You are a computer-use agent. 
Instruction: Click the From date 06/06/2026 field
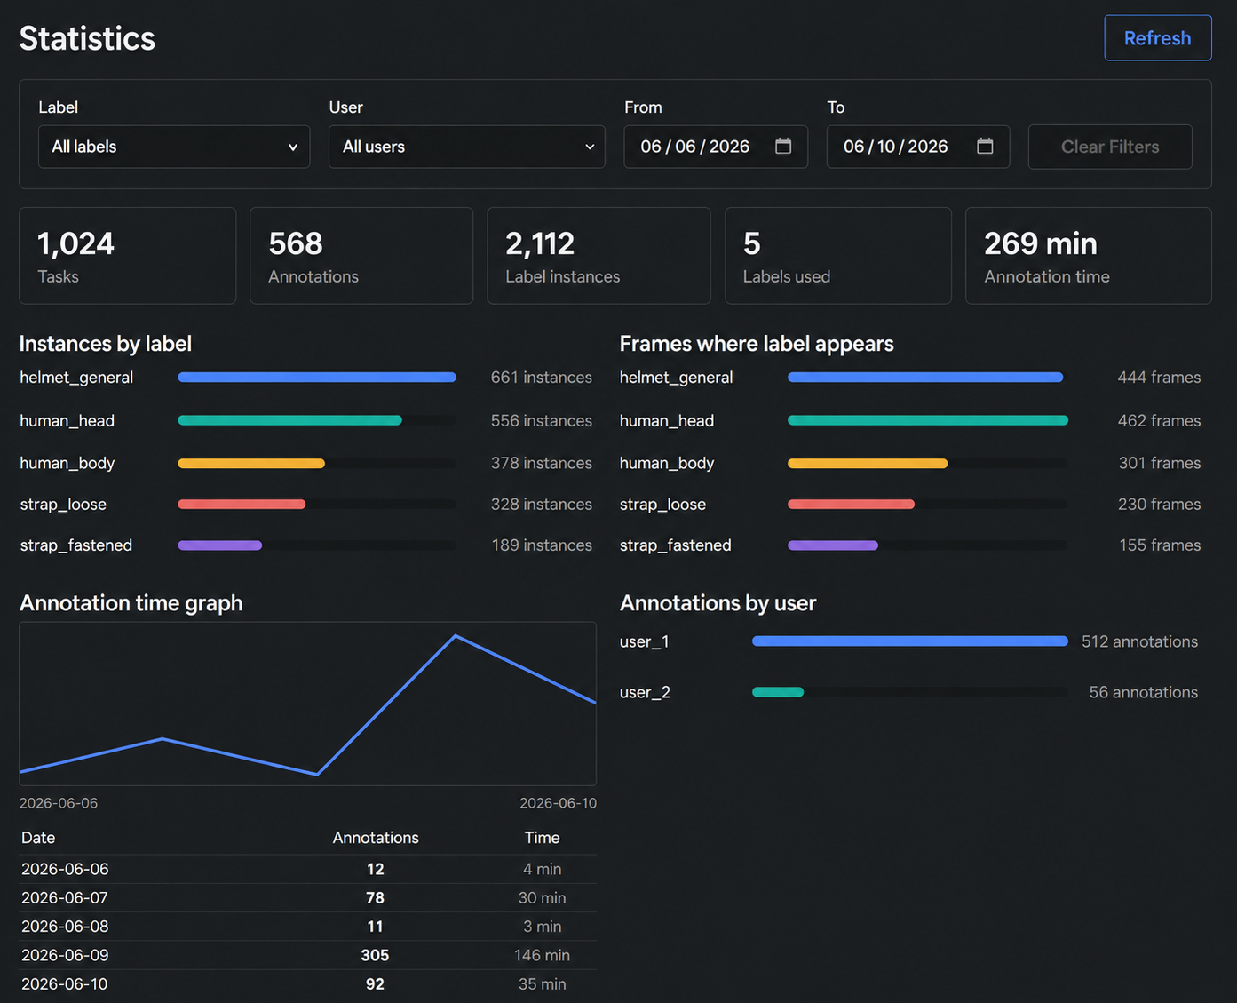[x=716, y=147]
